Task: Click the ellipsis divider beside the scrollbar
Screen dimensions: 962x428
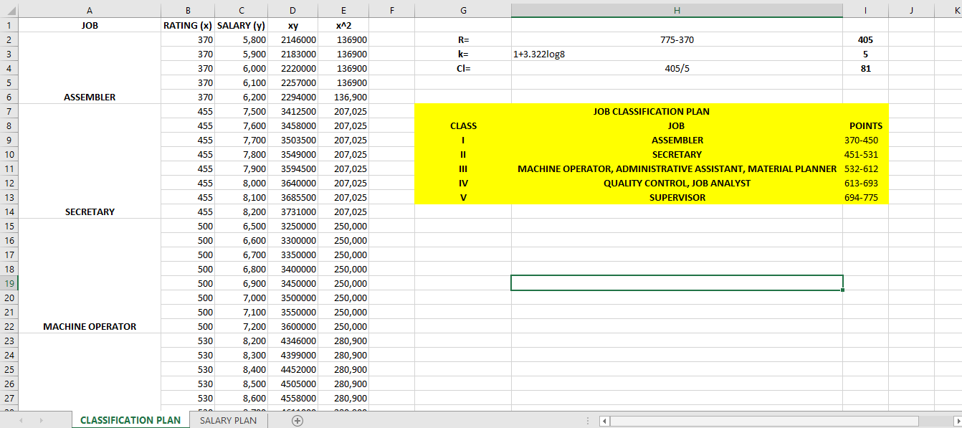Action: pos(586,420)
